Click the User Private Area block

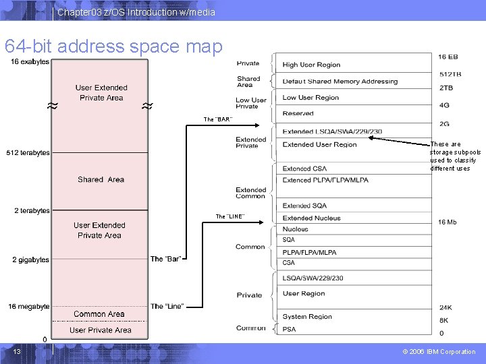click(100, 330)
